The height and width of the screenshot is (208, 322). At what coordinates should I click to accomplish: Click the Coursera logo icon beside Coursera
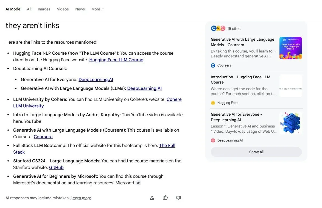point(213,65)
